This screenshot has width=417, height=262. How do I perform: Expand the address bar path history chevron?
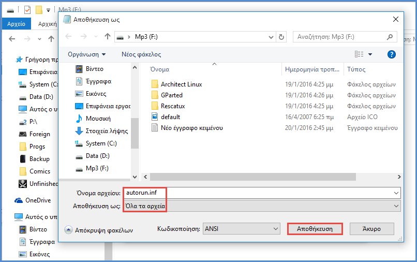[x=271, y=37]
